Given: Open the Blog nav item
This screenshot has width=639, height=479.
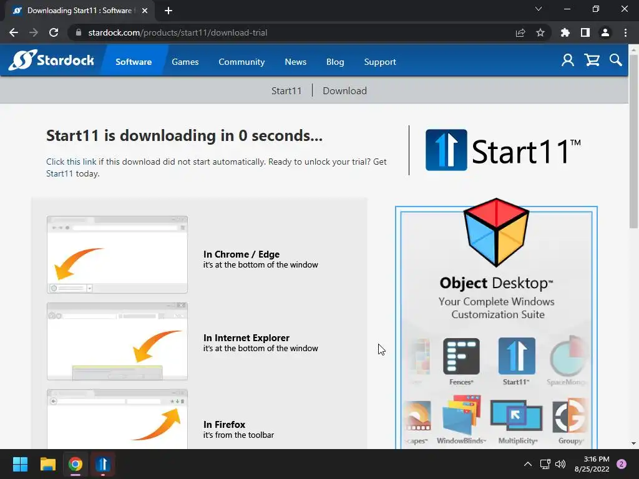Looking at the screenshot, I should pos(335,62).
